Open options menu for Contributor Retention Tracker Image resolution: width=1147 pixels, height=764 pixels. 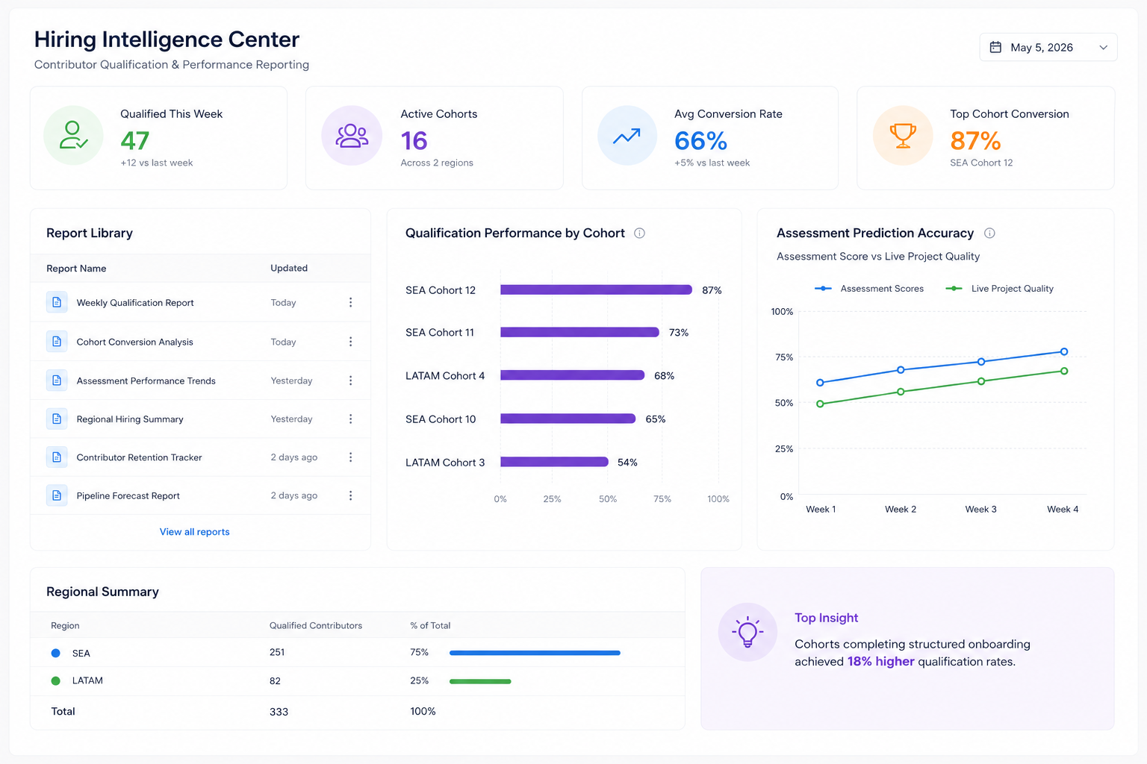pos(350,457)
